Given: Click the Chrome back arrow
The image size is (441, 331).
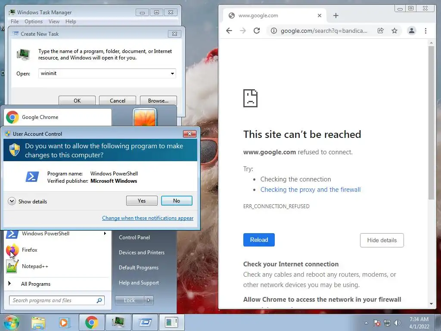Looking at the screenshot, I should pos(229,31).
